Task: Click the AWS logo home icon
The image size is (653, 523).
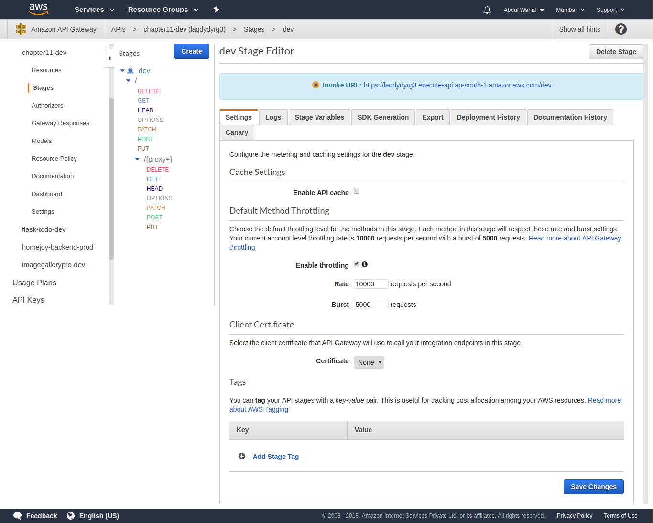Action: 38,9
